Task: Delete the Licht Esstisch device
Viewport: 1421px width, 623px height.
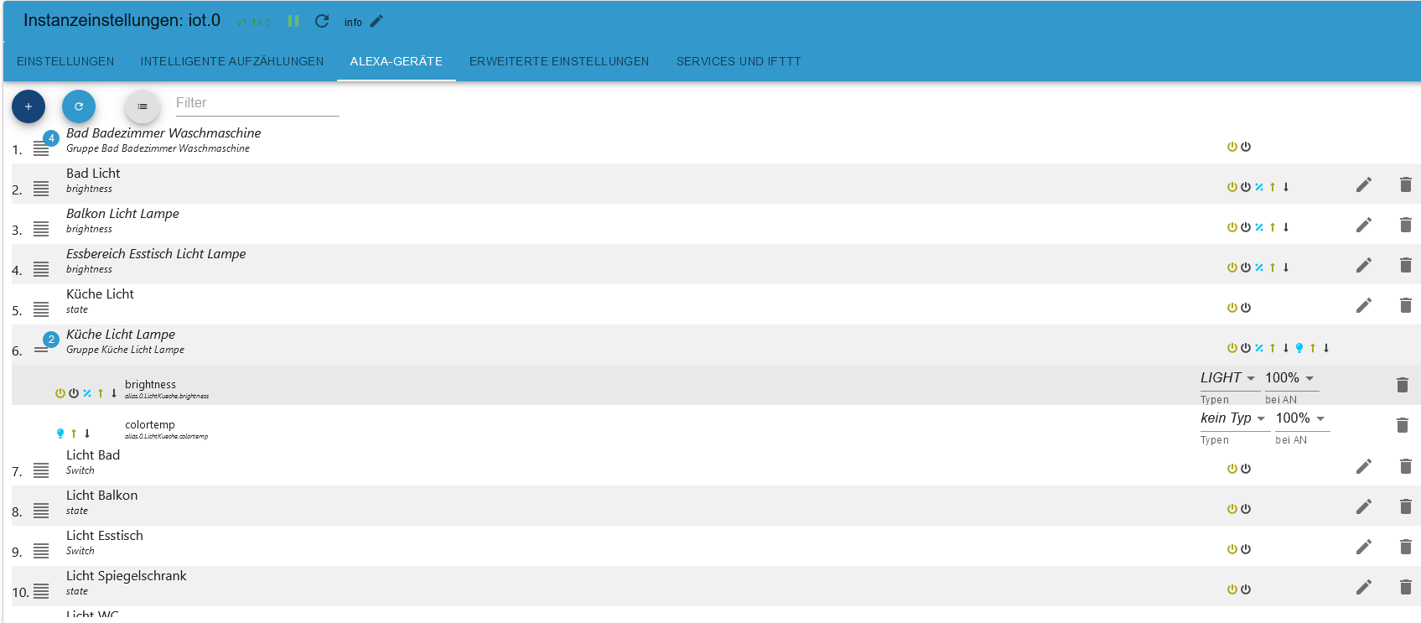Action: [x=1406, y=547]
